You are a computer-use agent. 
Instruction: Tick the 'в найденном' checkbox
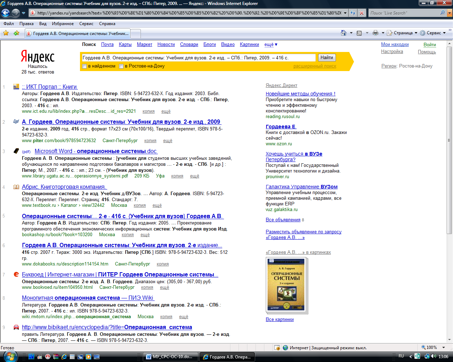tap(85, 66)
